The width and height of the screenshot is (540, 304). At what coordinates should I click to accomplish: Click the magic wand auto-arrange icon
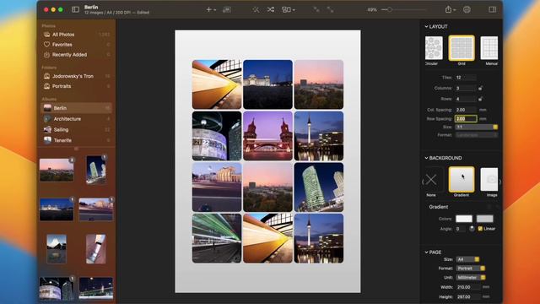[256, 9]
